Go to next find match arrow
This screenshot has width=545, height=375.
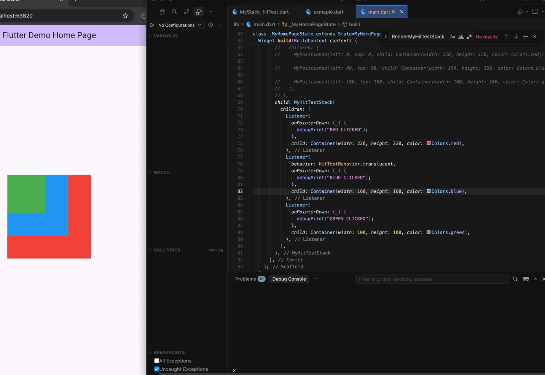coord(516,37)
